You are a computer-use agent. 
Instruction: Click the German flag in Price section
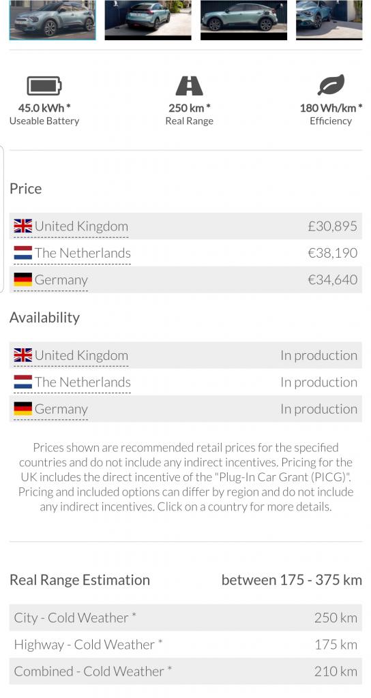(23, 279)
